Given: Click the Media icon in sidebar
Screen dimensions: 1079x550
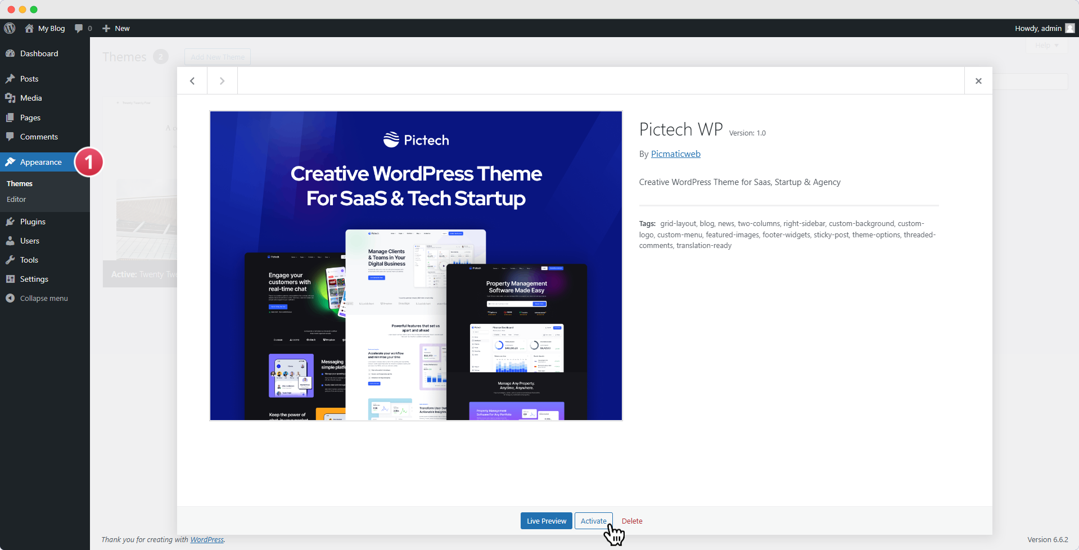Looking at the screenshot, I should (x=10, y=98).
